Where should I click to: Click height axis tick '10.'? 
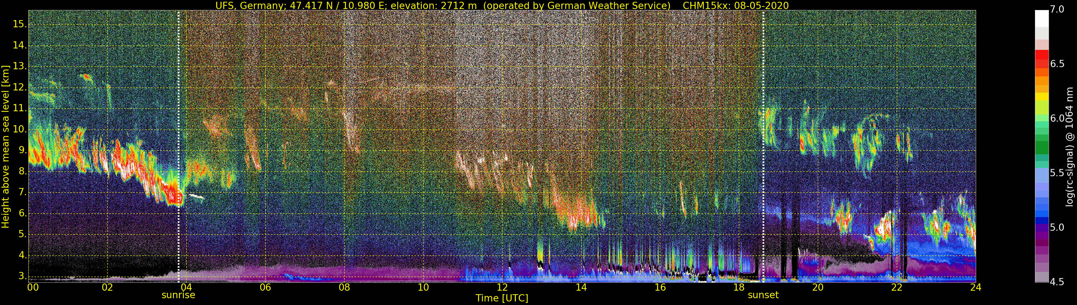pos(20,130)
